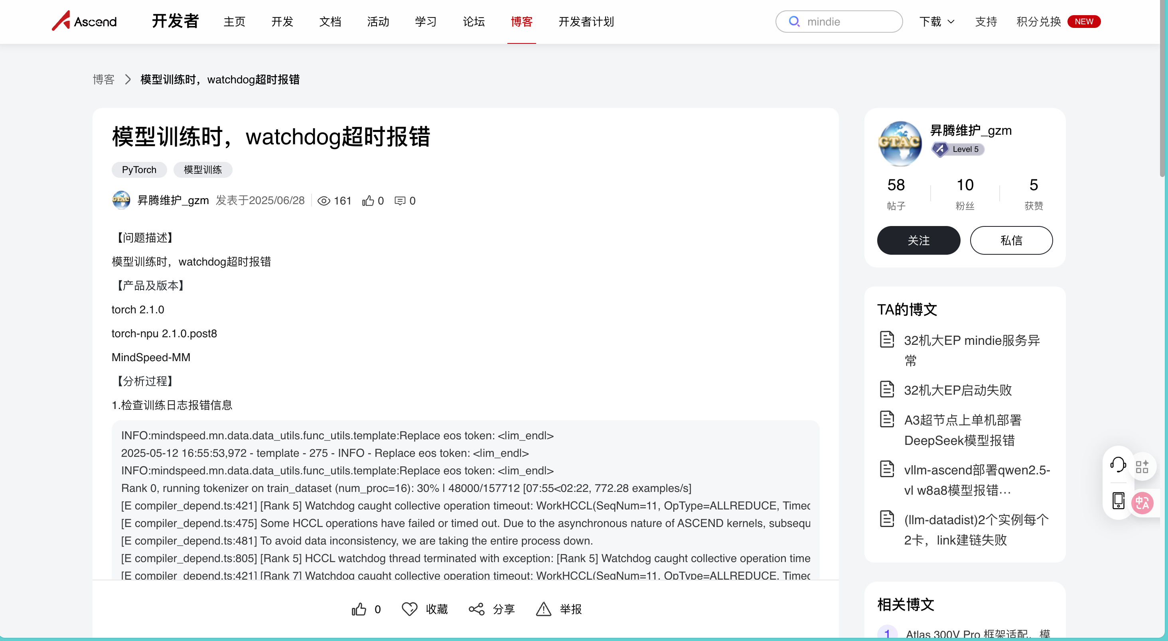Click breadcrumb chevron after 博客

click(128, 80)
